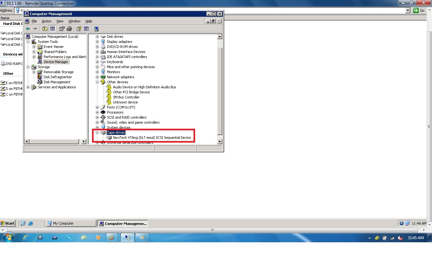Toggle the Show/Hide Console Tree button
This screenshot has width=432, height=253.
(52, 29)
